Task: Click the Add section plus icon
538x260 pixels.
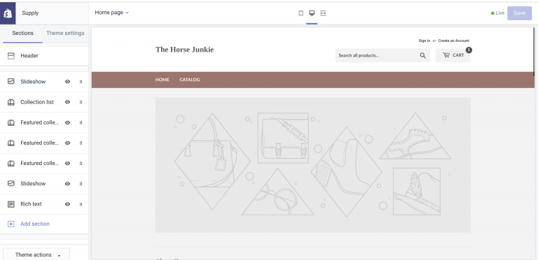Action: pyautogui.click(x=11, y=224)
